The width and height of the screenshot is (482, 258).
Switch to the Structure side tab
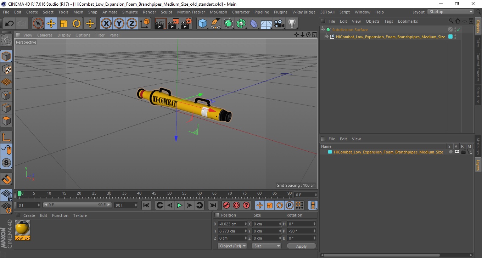478,95
